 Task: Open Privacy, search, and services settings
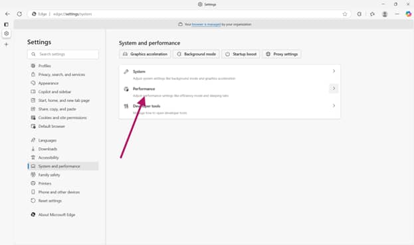tap(63, 75)
